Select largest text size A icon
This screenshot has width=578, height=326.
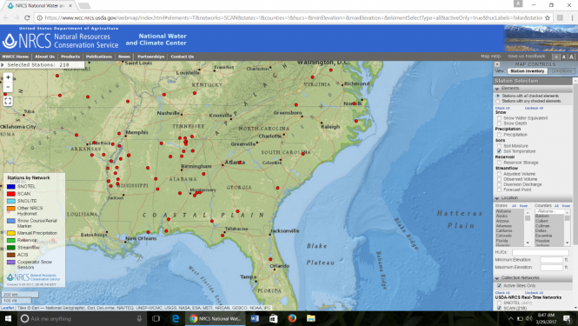point(572,57)
